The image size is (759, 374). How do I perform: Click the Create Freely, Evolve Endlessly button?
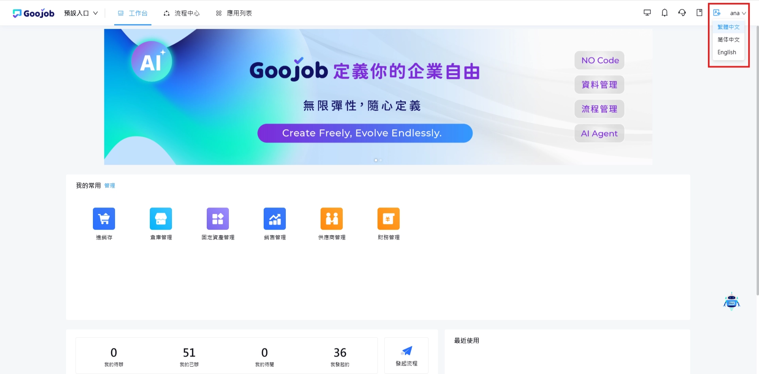point(365,133)
